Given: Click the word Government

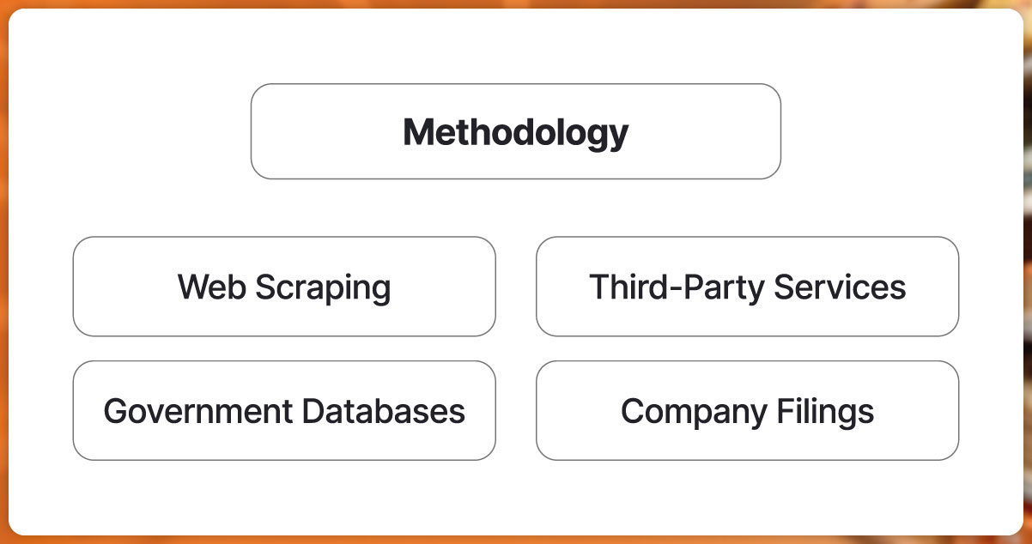Looking at the screenshot, I should pos(197,411).
